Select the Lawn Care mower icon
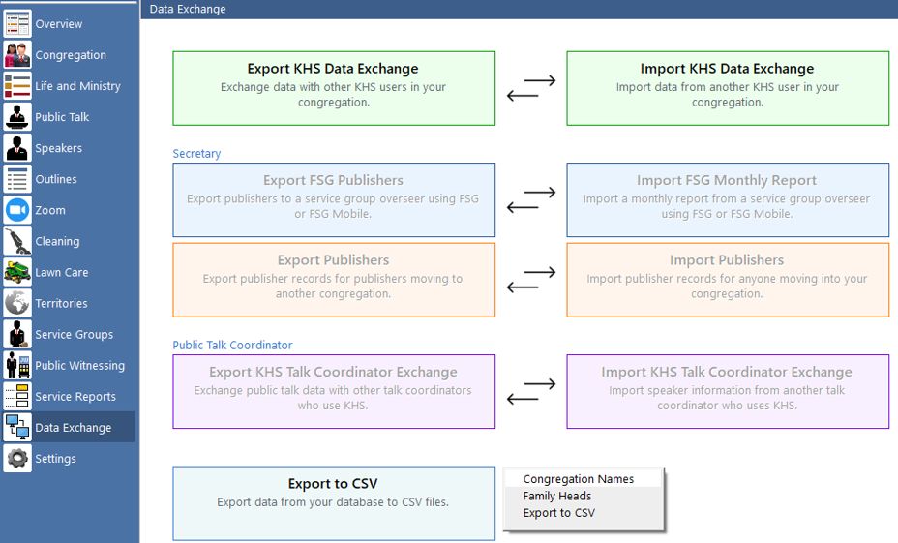 (x=17, y=272)
